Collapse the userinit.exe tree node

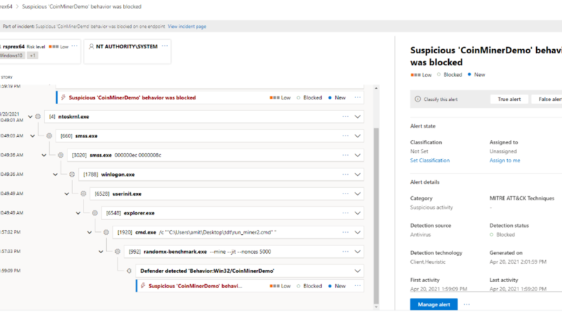[x=67, y=194]
